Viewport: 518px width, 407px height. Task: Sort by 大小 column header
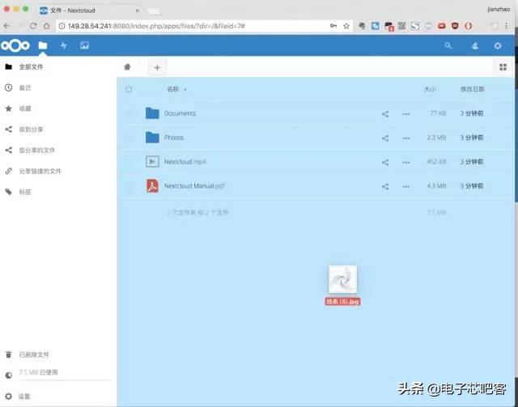(430, 89)
